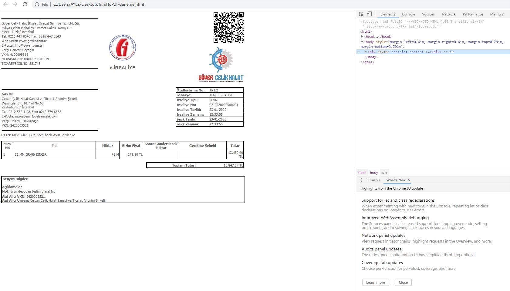Click the QR code image on the page
Screen dimensions: 510x291
(228, 27)
